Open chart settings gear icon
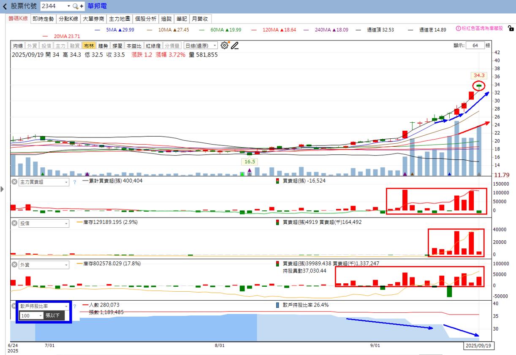Screen dimensions: 516x355 [225, 46]
